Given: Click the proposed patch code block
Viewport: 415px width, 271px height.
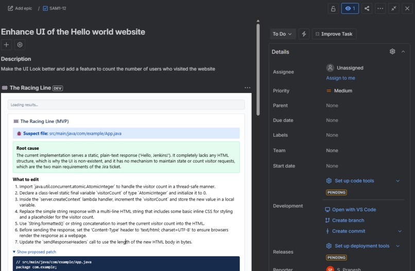Looking at the screenshot, I should (x=126, y=264).
